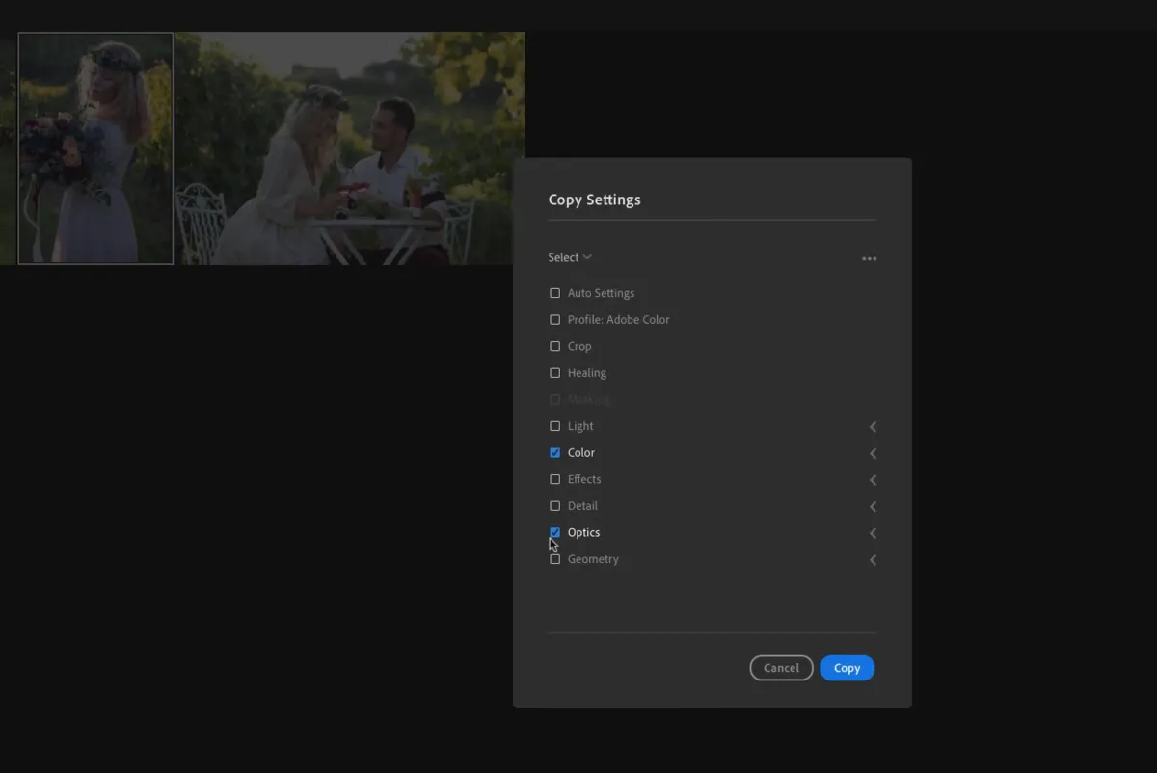Expand the Effects settings group
Screen dimensions: 1157x773
coord(873,479)
